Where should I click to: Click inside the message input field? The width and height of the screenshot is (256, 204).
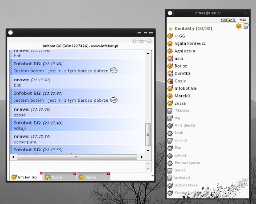click(77, 166)
